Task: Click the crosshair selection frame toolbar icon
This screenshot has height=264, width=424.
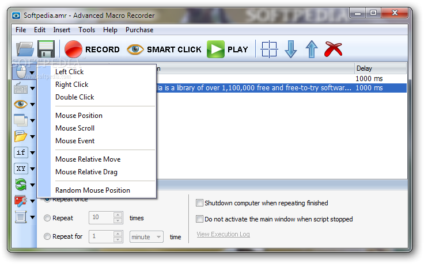Action: [269, 49]
